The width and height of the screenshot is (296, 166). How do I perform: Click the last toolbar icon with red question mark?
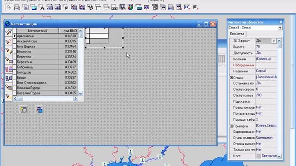click(196, 7)
